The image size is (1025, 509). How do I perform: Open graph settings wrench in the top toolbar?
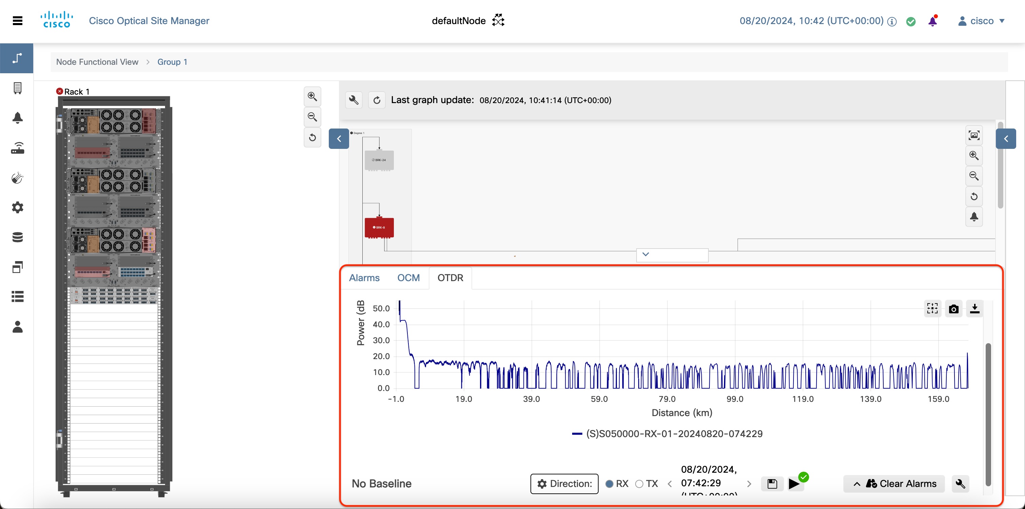(x=354, y=100)
